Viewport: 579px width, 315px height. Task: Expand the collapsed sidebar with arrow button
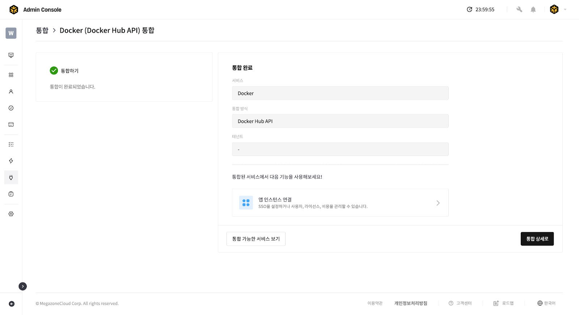(23, 286)
